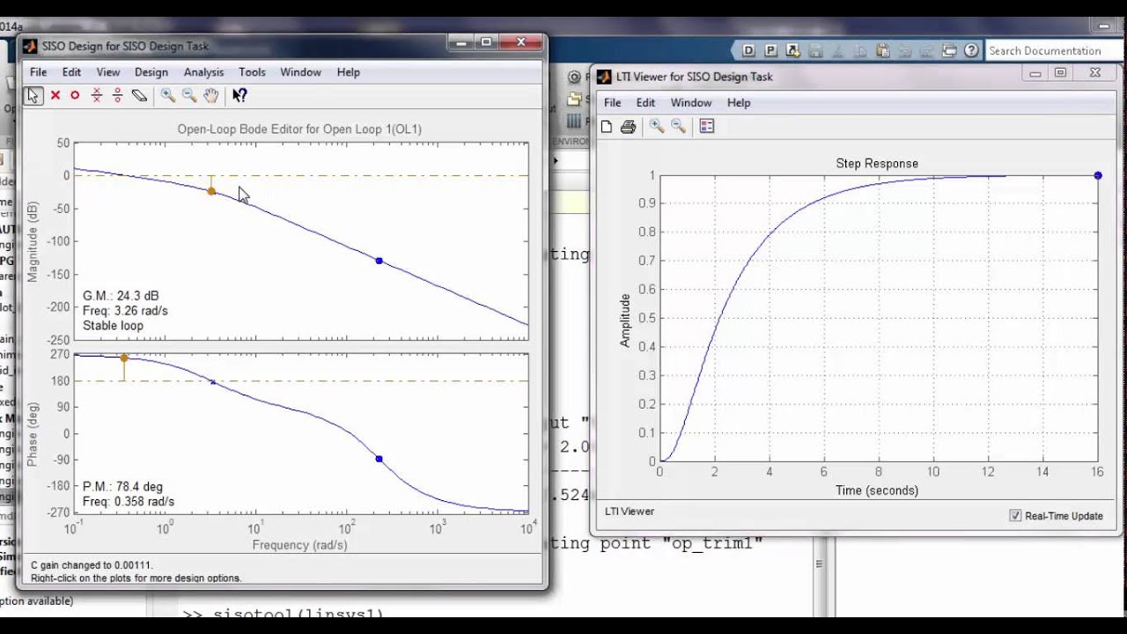Click the D shortcut icon in MATLAB toolbar
The image size is (1127, 634).
coord(749,50)
